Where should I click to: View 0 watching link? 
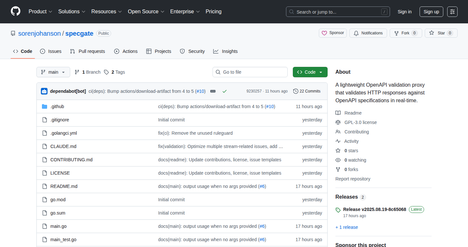click(x=351, y=160)
